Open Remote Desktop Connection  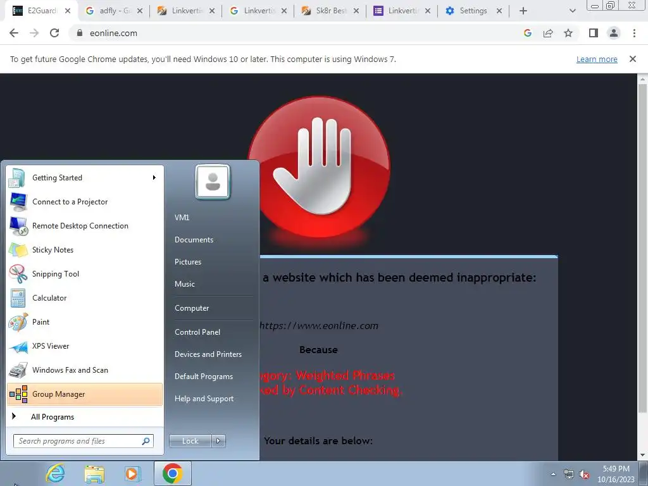[x=85, y=226]
